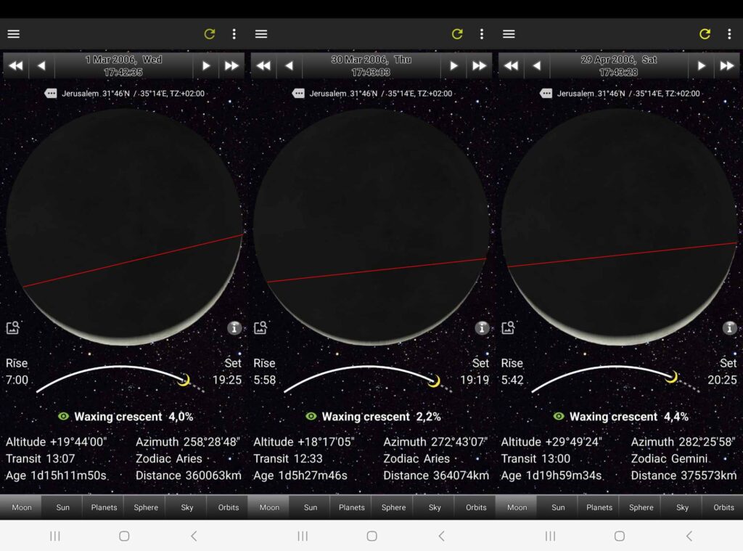Switch to Planets tab in the 1 Mar 2006 panel

tap(104, 507)
